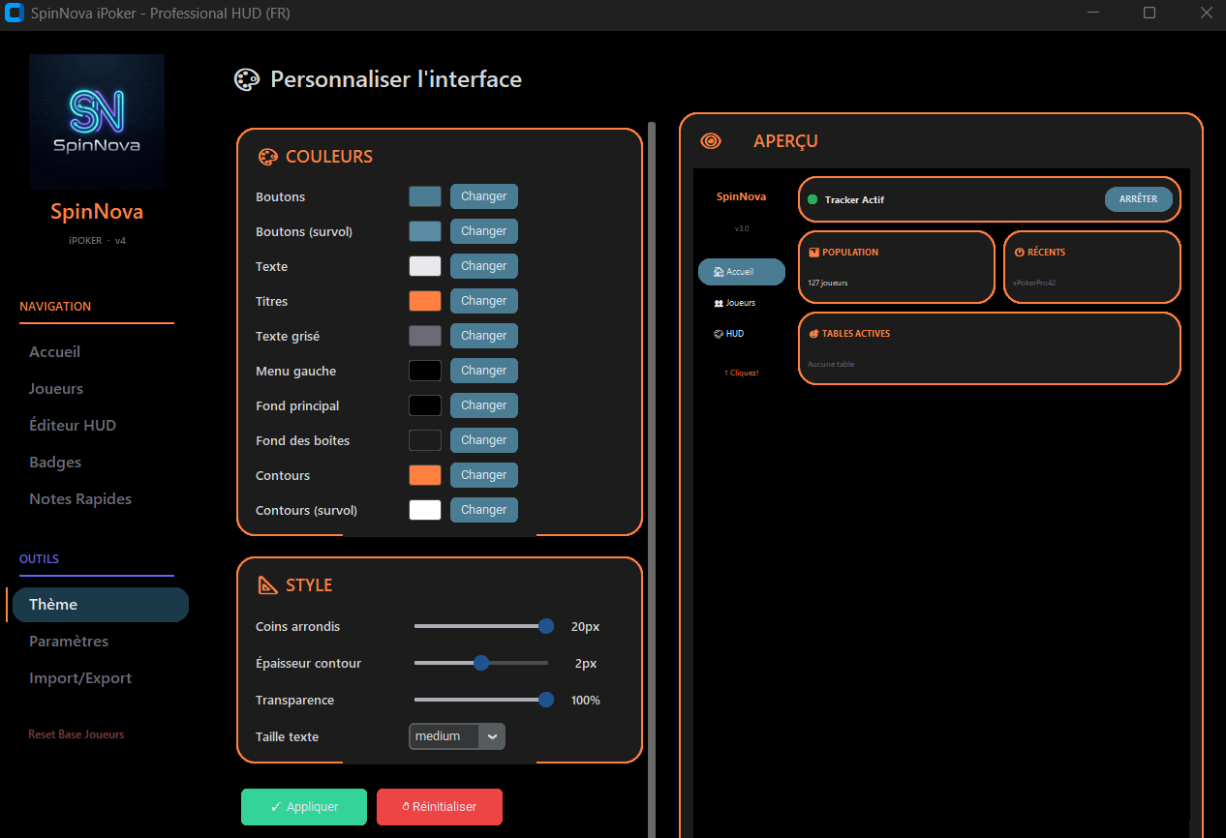Click the TABLES ACTIVES icon in preview

pyautogui.click(x=813, y=334)
